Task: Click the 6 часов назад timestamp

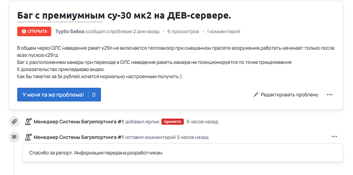Action: click(202, 122)
